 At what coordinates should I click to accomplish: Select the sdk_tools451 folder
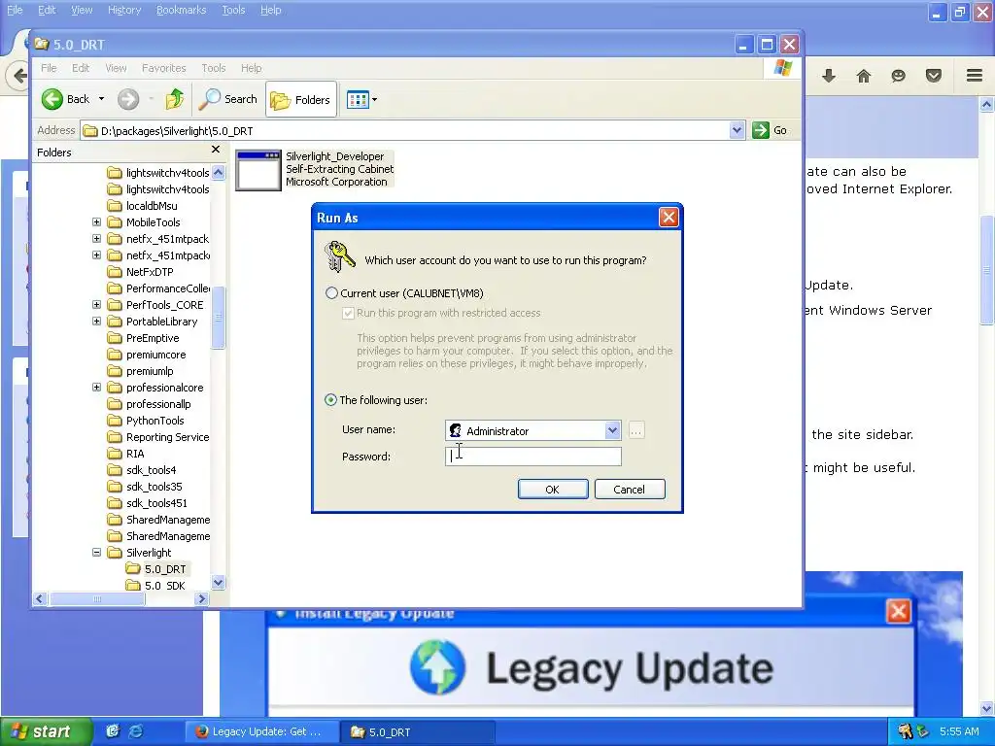(x=148, y=503)
